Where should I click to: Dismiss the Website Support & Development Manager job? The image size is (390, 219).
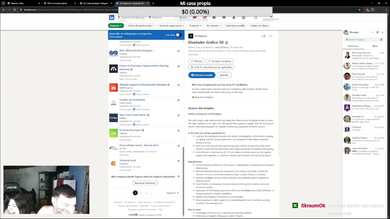179,85
